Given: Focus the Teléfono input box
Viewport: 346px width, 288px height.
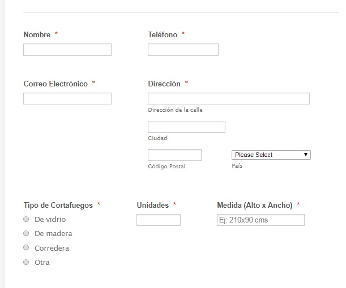Looking at the screenshot, I should pyautogui.click(x=183, y=50).
